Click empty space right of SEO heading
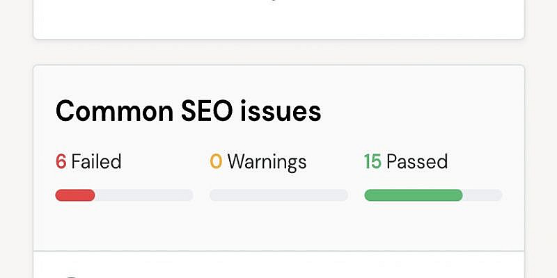This screenshot has width=557, height=278. tap(425, 111)
